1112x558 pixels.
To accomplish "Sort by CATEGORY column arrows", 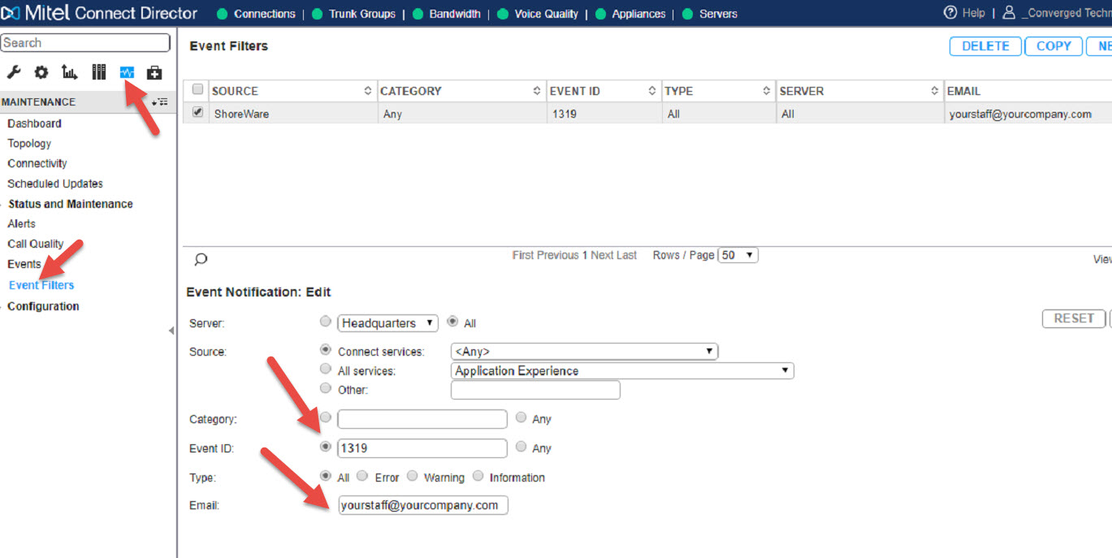I will point(537,91).
